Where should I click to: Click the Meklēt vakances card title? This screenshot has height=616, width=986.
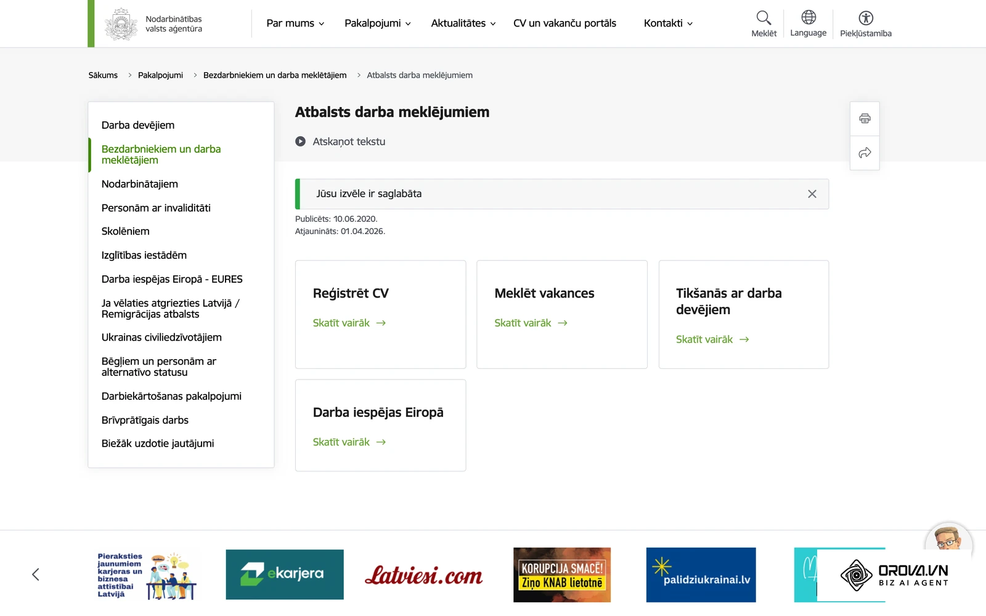coord(544,293)
